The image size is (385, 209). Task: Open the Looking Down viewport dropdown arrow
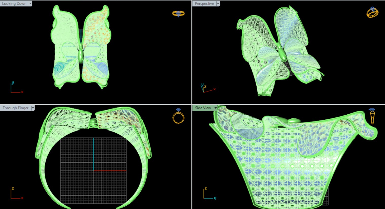tap(30, 4)
